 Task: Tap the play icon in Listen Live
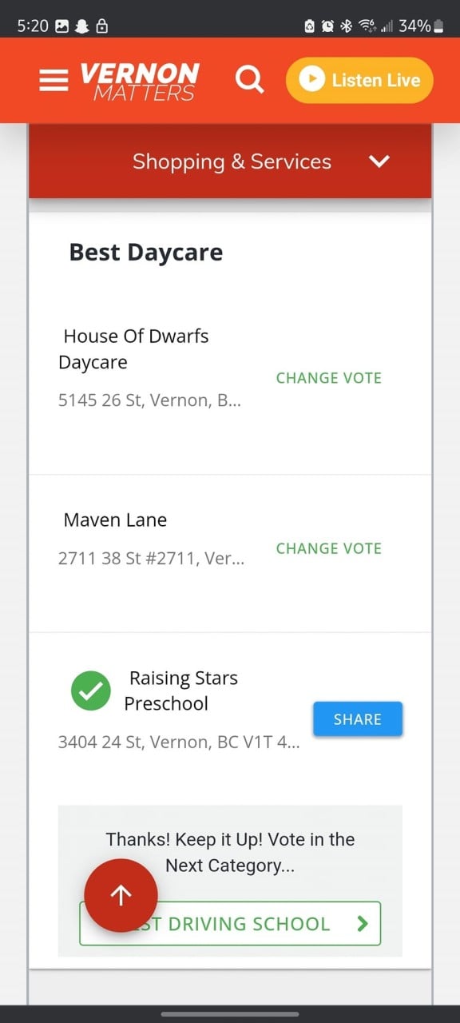(x=312, y=80)
